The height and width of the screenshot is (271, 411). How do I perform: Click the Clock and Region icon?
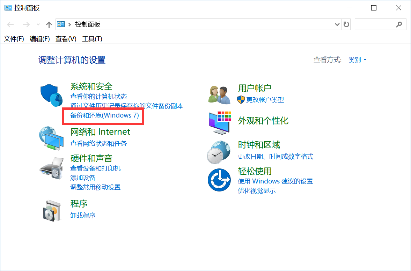(x=219, y=152)
